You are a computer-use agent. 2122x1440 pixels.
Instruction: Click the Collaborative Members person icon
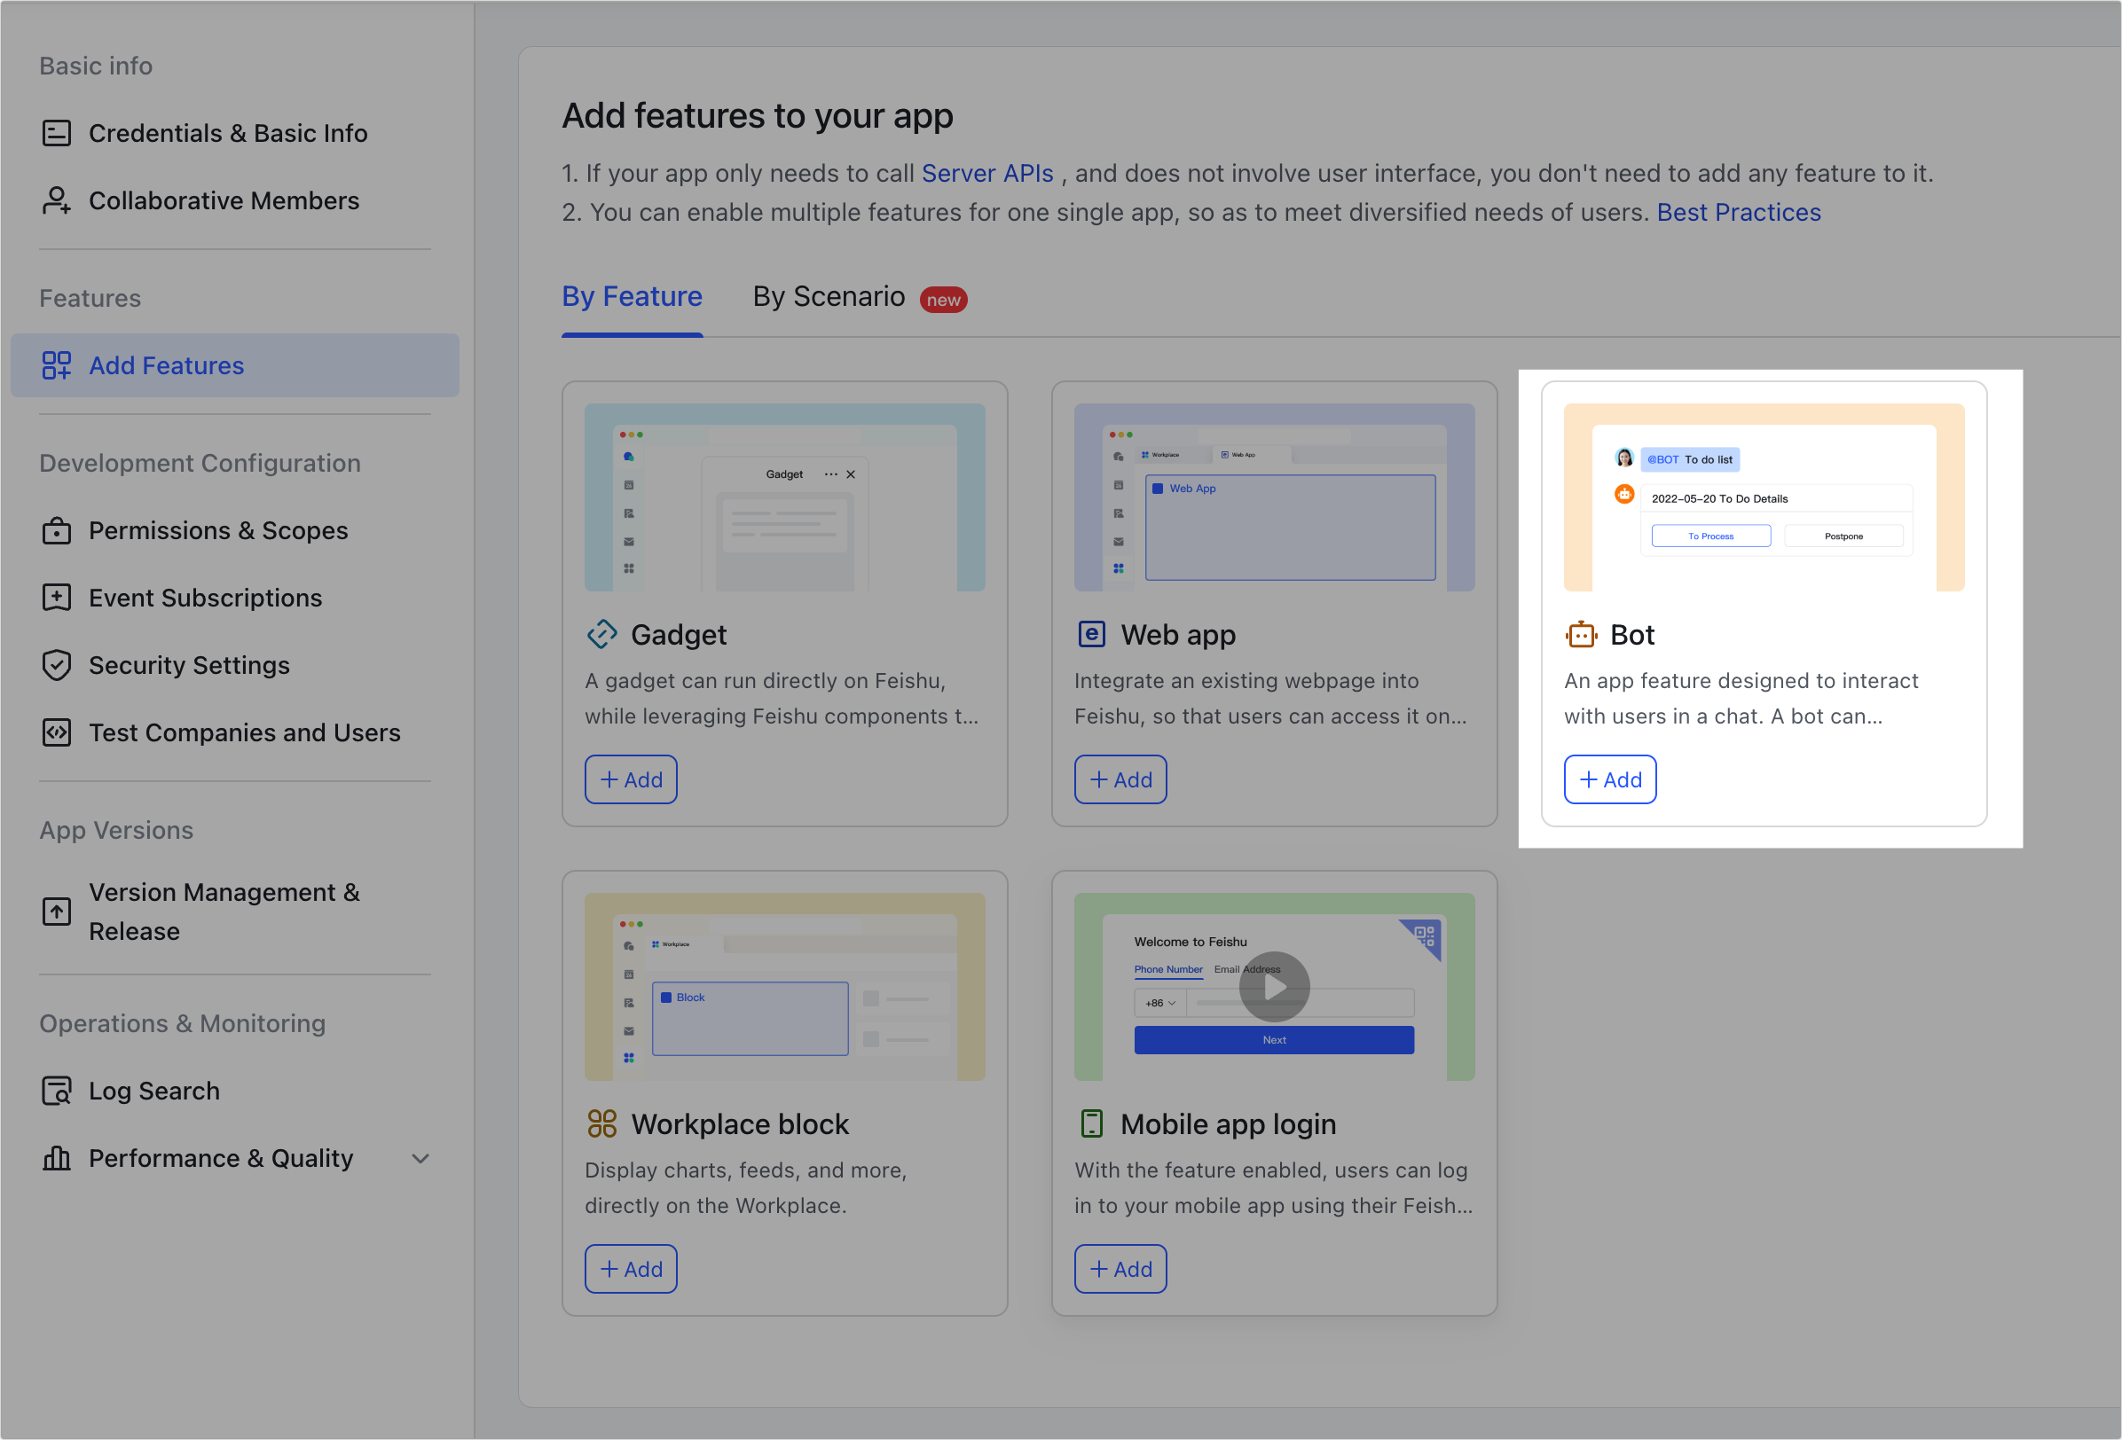tap(57, 200)
